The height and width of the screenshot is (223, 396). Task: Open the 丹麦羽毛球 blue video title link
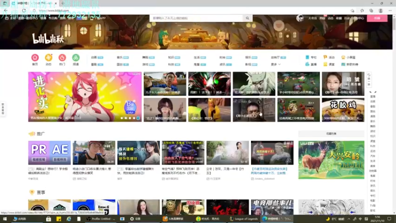point(269,171)
